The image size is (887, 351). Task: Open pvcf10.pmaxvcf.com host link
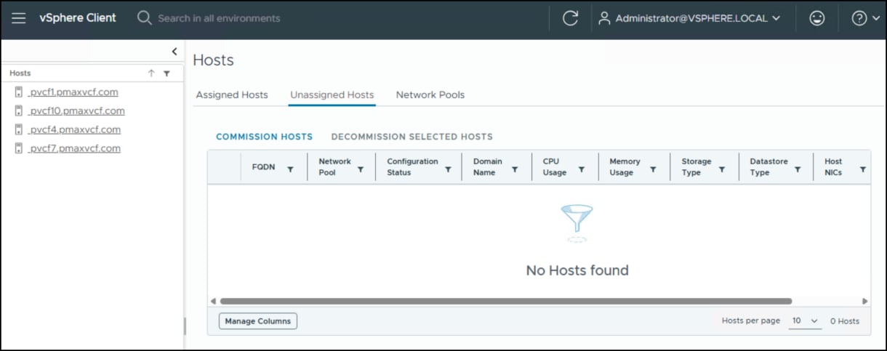(76, 111)
